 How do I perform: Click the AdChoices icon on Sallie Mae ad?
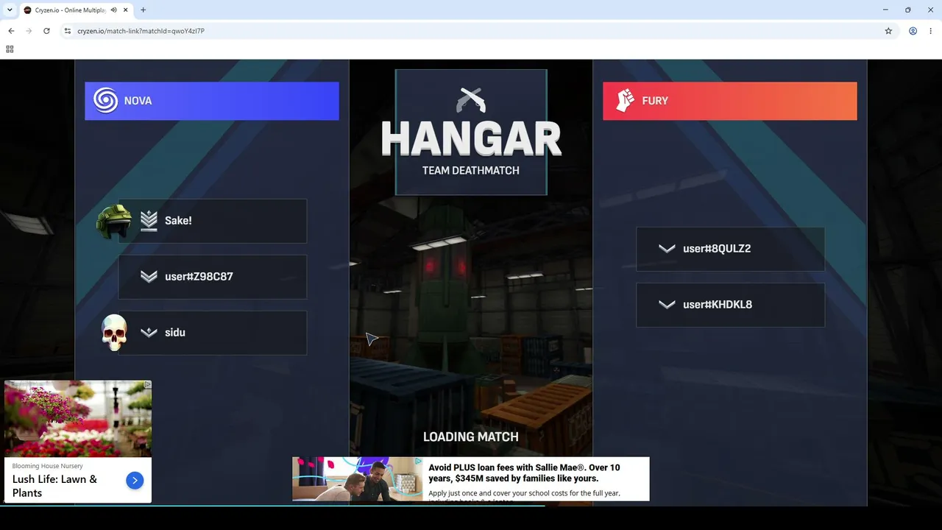tap(418, 462)
